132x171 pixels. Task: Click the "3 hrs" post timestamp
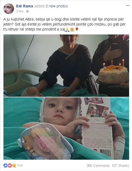click(20, 11)
